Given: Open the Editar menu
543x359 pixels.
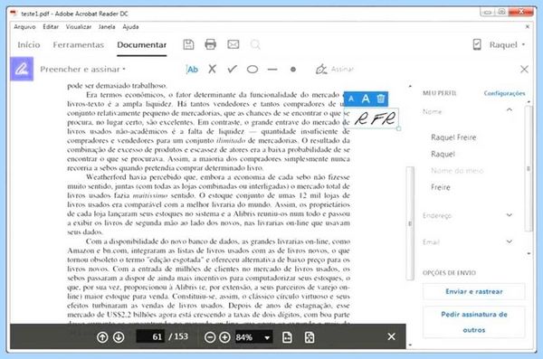Looking at the screenshot, I should [51, 26].
